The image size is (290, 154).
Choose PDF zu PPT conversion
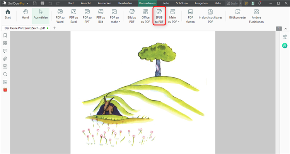point(87,16)
